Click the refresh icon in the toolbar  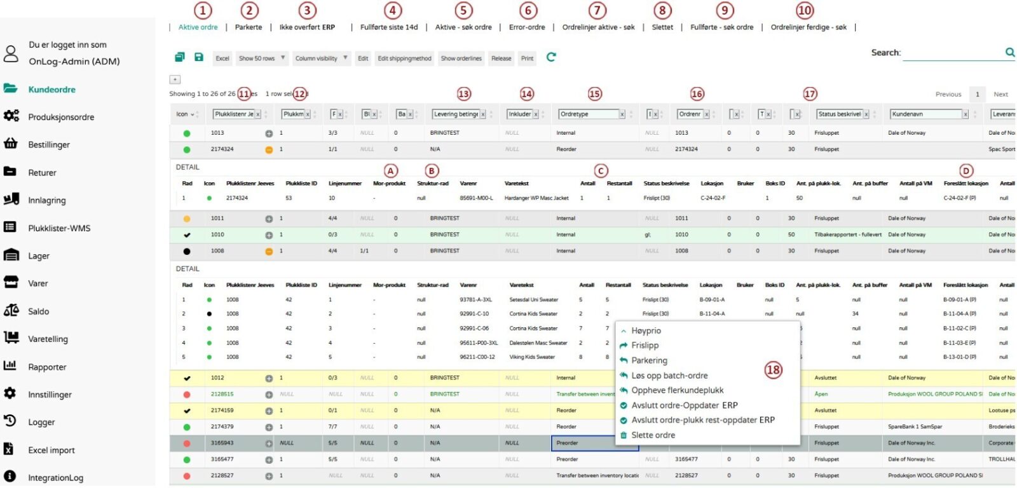551,57
